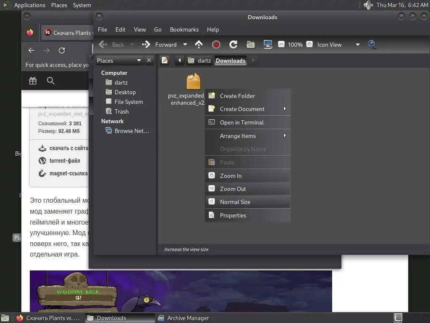Viewport: 430px width, 323px height.
Task: Open the Help menu
Action: (213, 29)
